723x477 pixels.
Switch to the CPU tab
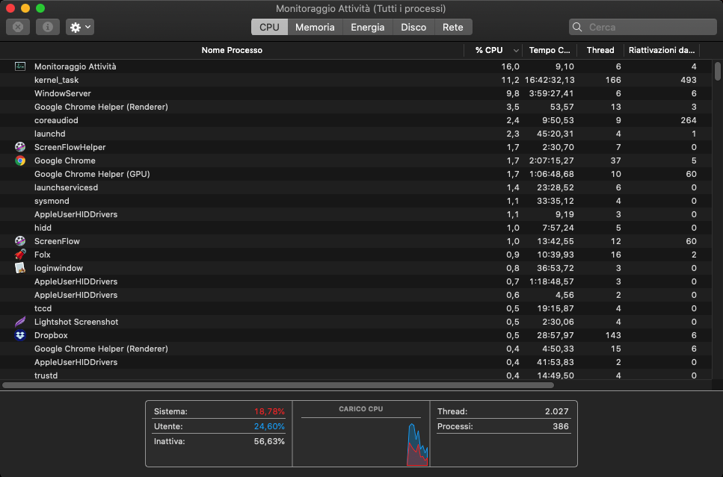[x=269, y=27]
